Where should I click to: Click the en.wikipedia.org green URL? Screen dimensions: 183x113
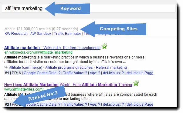(39, 52)
